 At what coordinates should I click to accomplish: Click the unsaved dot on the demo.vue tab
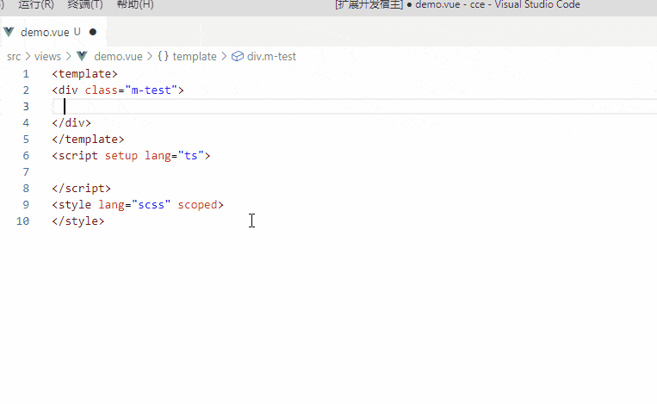tap(92, 32)
